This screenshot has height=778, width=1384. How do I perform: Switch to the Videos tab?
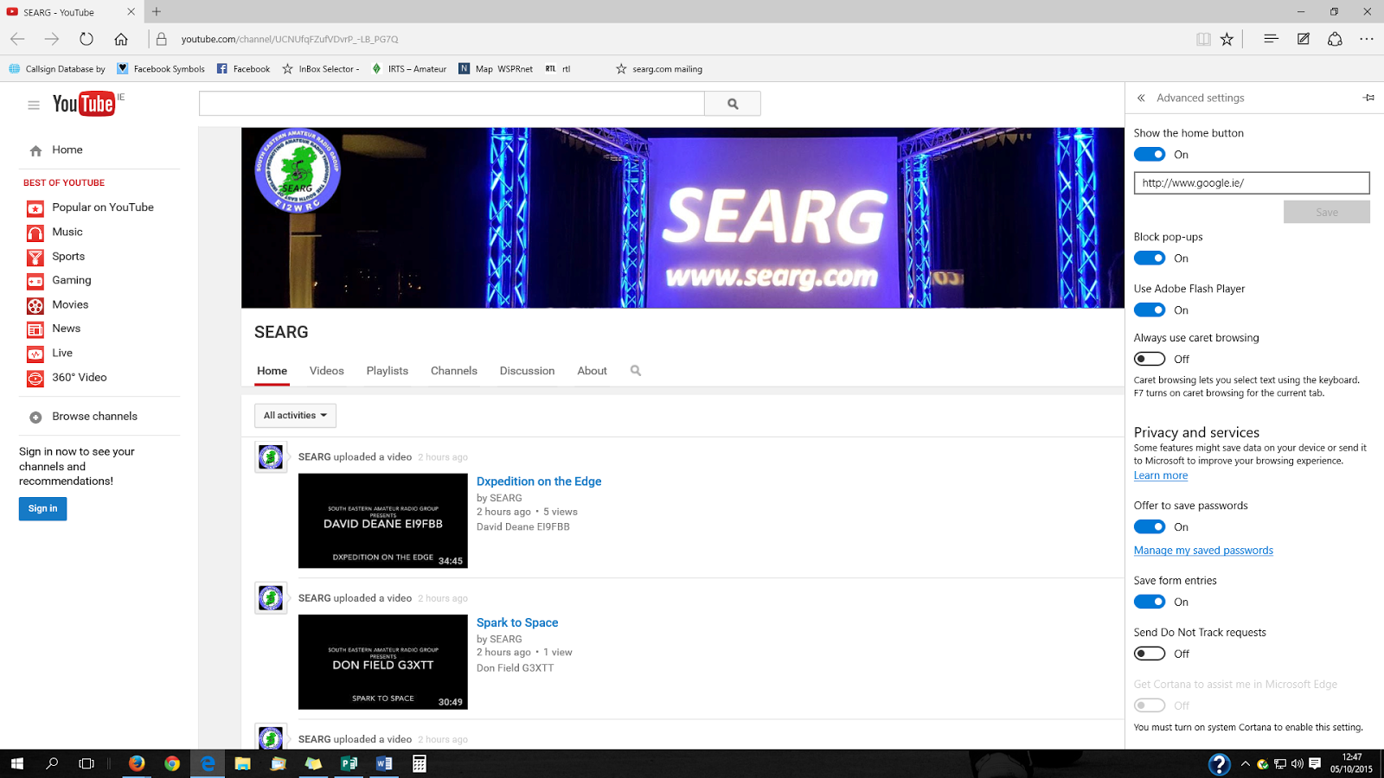(x=327, y=371)
